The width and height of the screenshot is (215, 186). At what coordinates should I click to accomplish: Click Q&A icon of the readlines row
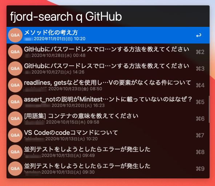click(x=15, y=85)
